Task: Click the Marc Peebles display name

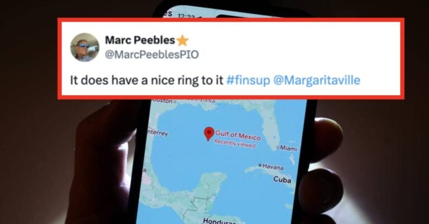Action: coord(140,40)
